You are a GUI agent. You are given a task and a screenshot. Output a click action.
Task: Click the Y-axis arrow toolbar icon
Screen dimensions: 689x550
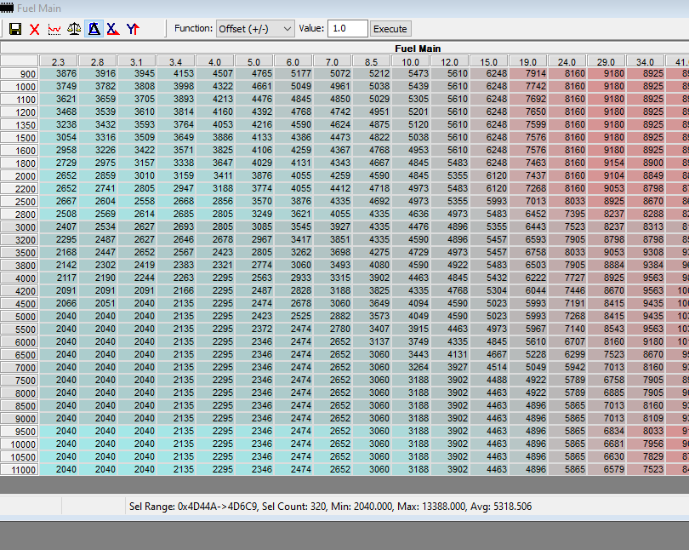[x=133, y=29]
